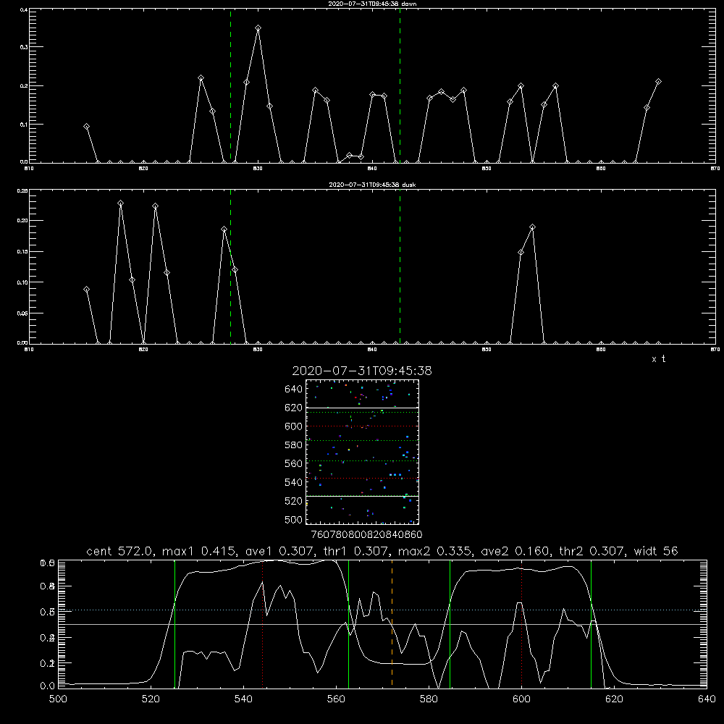
Task: Click the left green dashed line in dawn plot
Action: (230, 86)
